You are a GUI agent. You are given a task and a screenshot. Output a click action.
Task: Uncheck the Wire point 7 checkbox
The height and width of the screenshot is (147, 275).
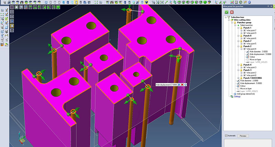click(x=244, y=31)
